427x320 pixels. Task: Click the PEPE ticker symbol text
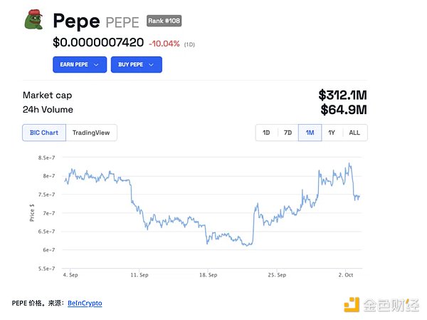tap(124, 21)
